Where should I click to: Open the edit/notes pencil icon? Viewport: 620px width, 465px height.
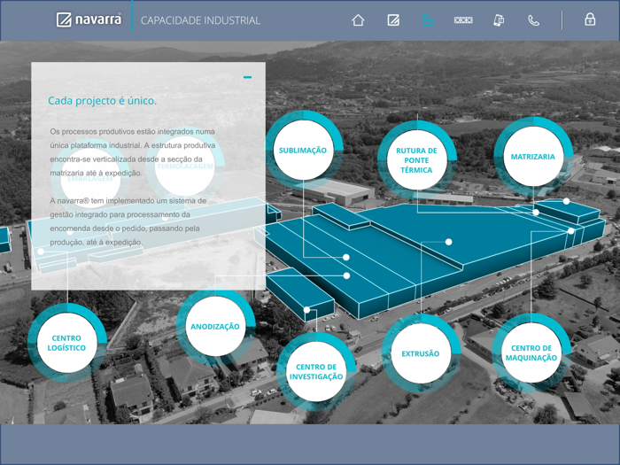pos(393,20)
